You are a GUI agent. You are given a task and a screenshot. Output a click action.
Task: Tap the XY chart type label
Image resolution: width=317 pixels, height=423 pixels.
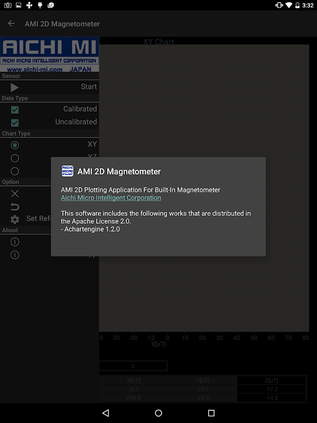92,144
